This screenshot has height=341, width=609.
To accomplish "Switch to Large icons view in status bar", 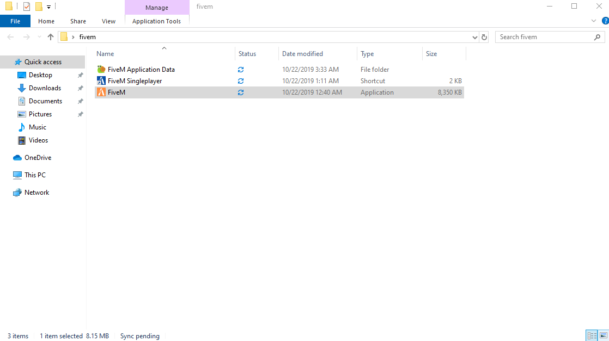I will pyautogui.click(x=603, y=336).
